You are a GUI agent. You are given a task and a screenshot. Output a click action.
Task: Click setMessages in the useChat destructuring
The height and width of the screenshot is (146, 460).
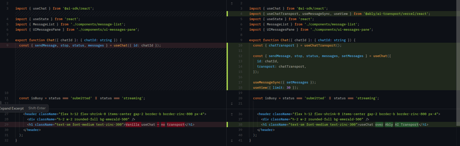pyautogui.click(x=352, y=56)
